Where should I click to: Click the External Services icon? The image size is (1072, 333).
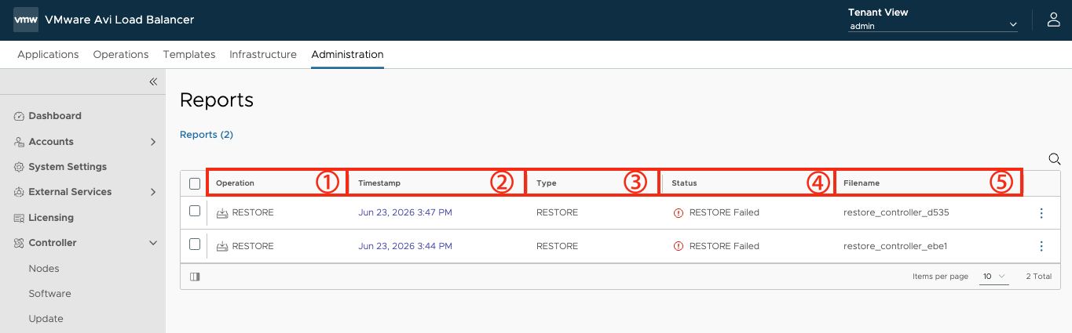[20, 192]
